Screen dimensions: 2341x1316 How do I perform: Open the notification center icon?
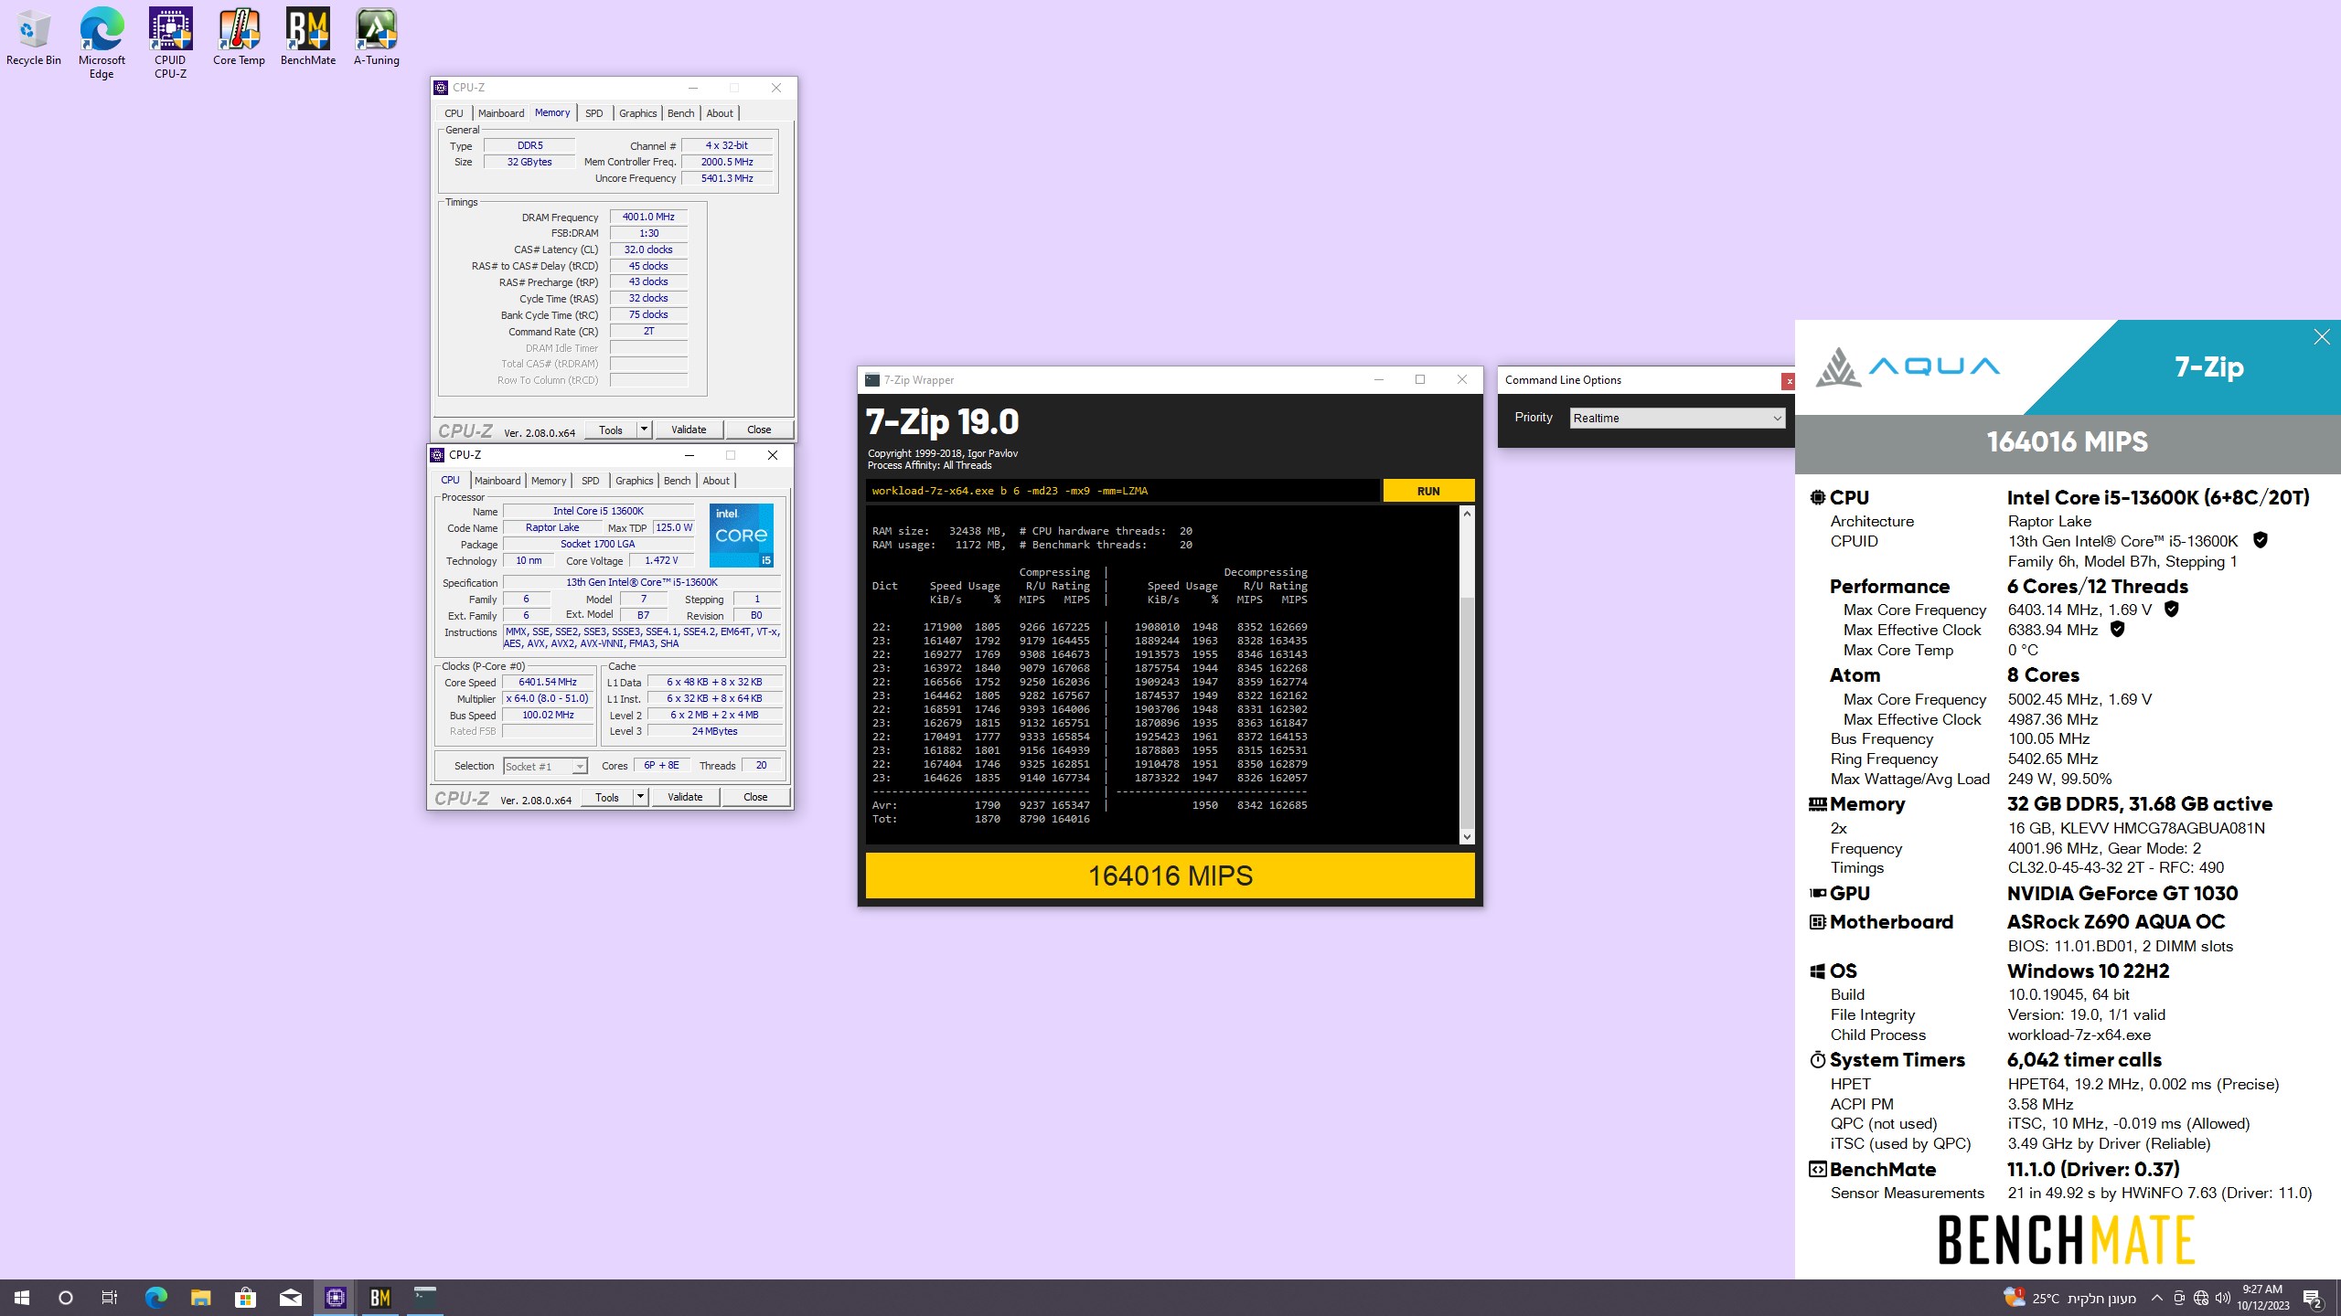pyautogui.click(x=2313, y=1298)
